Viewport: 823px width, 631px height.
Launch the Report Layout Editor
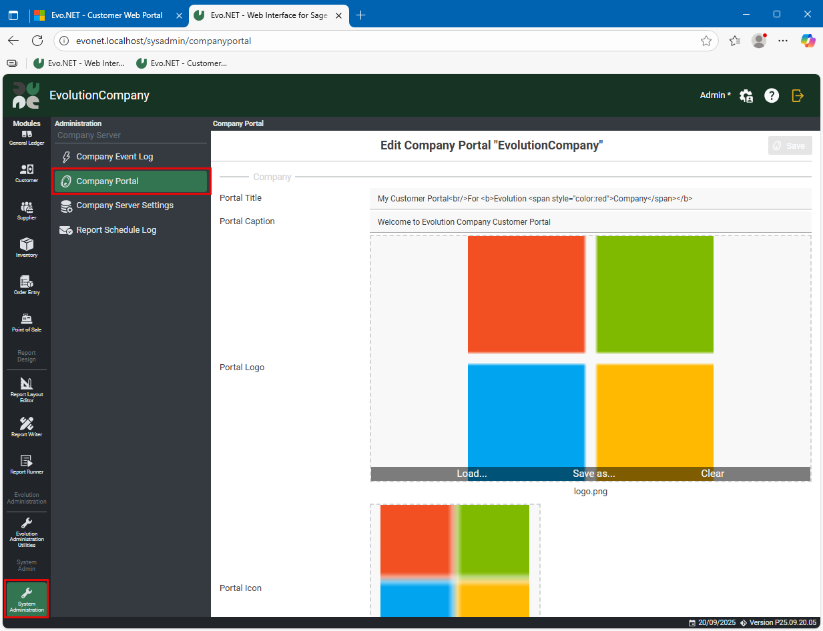tap(27, 390)
